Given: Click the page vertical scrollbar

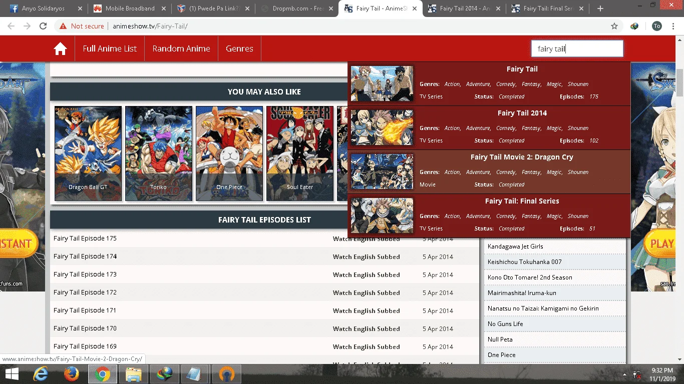Looking at the screenshot, I should point(679,82).
